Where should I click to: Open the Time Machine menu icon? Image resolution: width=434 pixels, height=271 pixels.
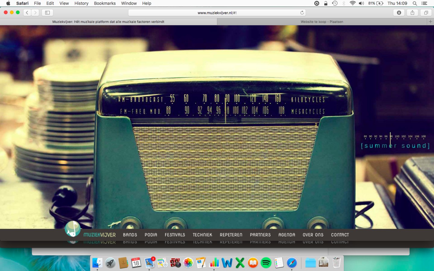click(x=335, y=3)
